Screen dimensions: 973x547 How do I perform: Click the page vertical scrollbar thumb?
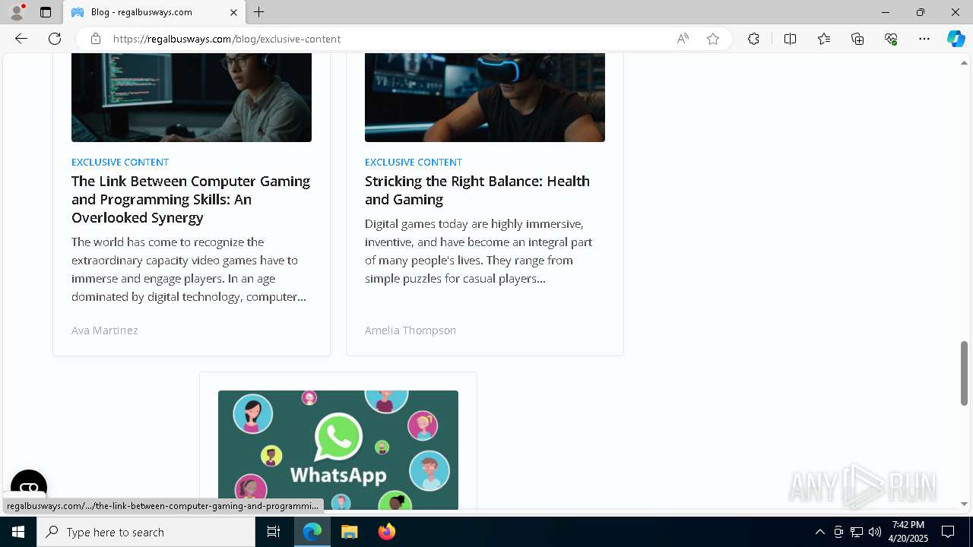click(965, 373)
